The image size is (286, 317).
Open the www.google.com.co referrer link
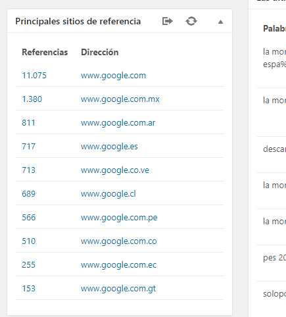tap(119, 241)
